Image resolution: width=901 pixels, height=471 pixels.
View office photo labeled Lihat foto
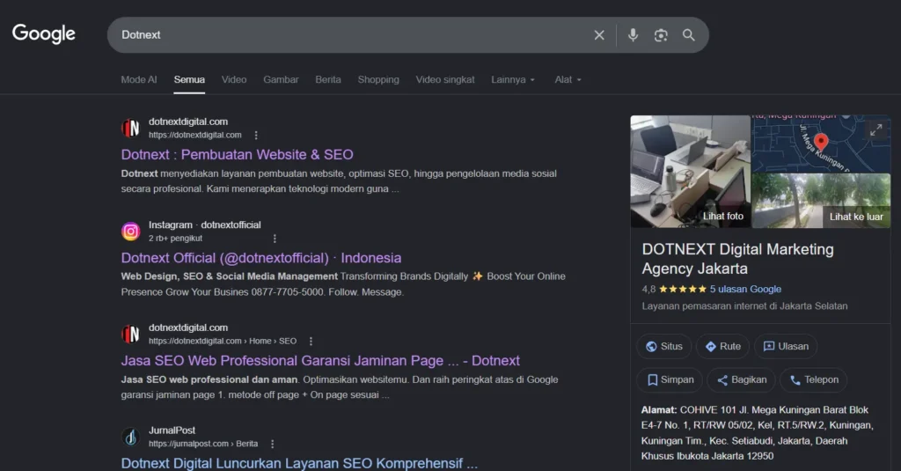coord(690,172)
